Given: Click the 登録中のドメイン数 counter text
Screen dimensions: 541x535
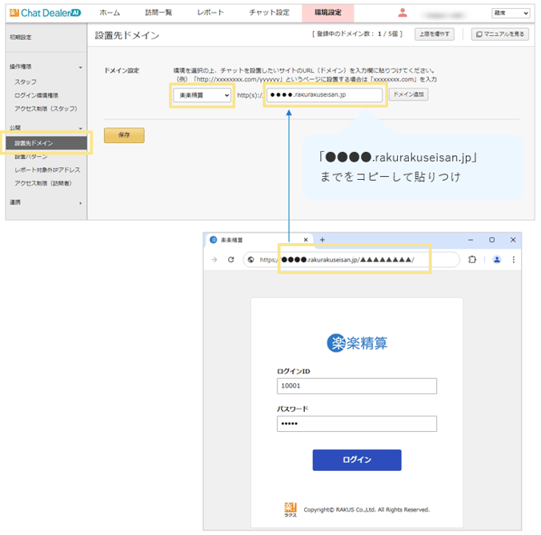Looking at the screenshot, I should 357,34.
